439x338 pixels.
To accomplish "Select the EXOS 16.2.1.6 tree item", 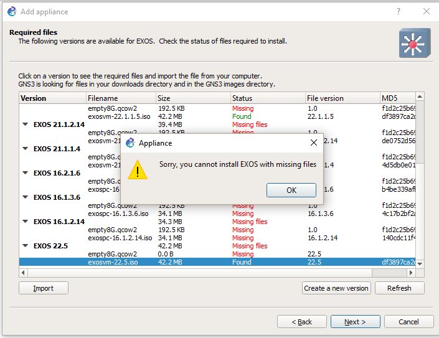I will coord(57,173).
